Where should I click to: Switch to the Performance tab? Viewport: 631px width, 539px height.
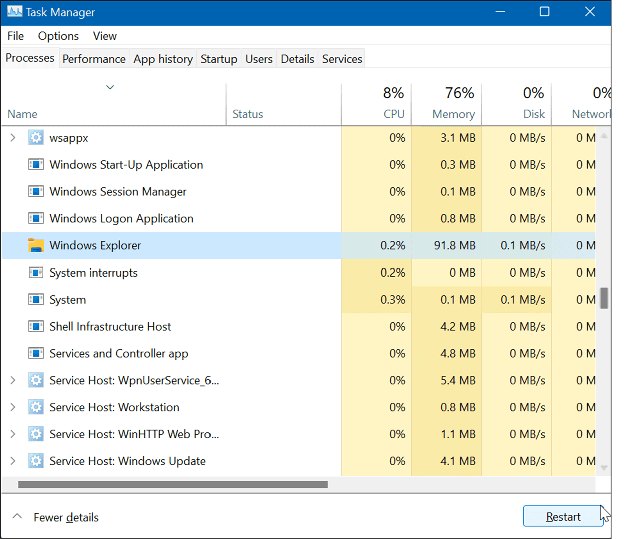(94, 58)
